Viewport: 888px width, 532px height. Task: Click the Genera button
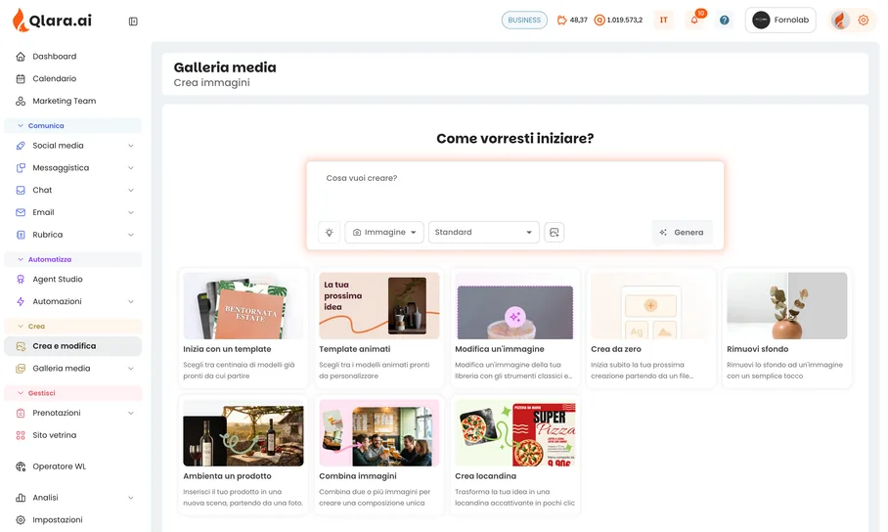682,233
